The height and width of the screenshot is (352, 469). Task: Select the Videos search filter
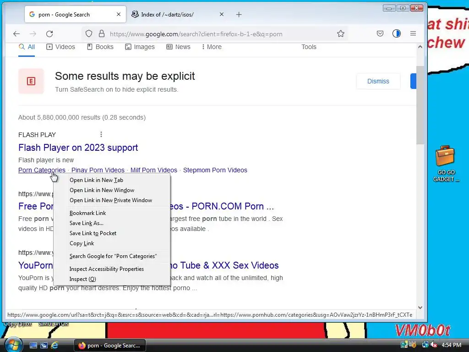click(x=61, y=47)
